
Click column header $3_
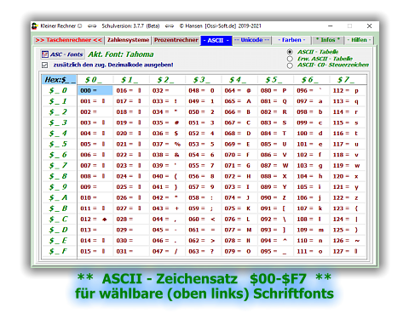pyautogui.click(x=204, y=80)
